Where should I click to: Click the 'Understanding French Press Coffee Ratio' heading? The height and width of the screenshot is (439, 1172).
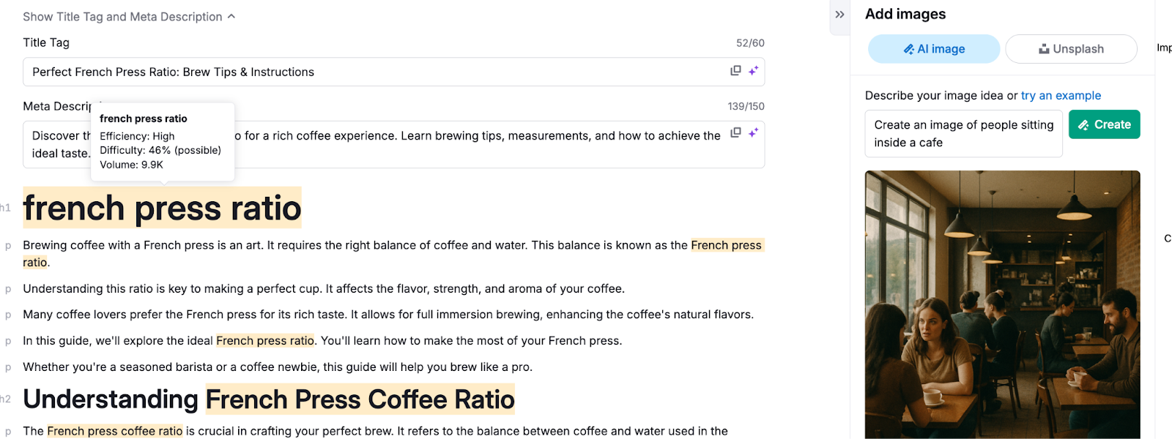(x=269, y=399)
